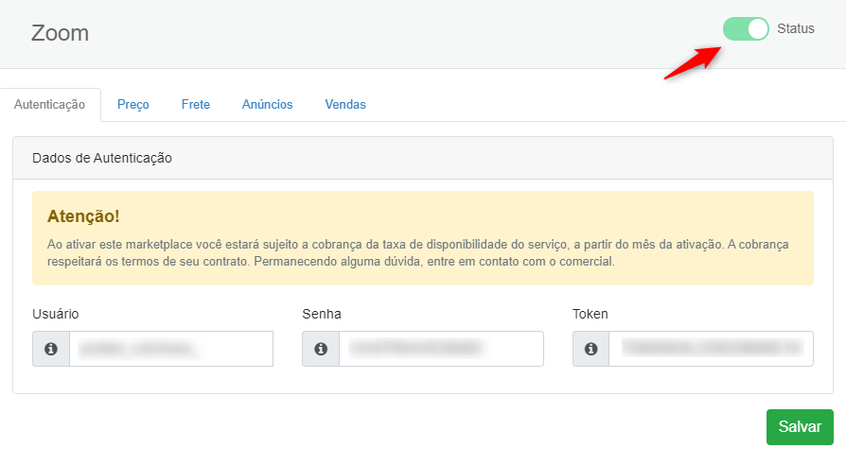The height and width of the screenshot is (465, 846).
Task: Toggle the Zoom marketplace Status switch
Action: (x=746, y=28)
